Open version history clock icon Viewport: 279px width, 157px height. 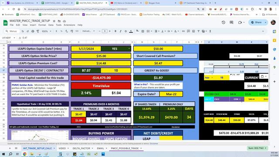tap(224, 22)
